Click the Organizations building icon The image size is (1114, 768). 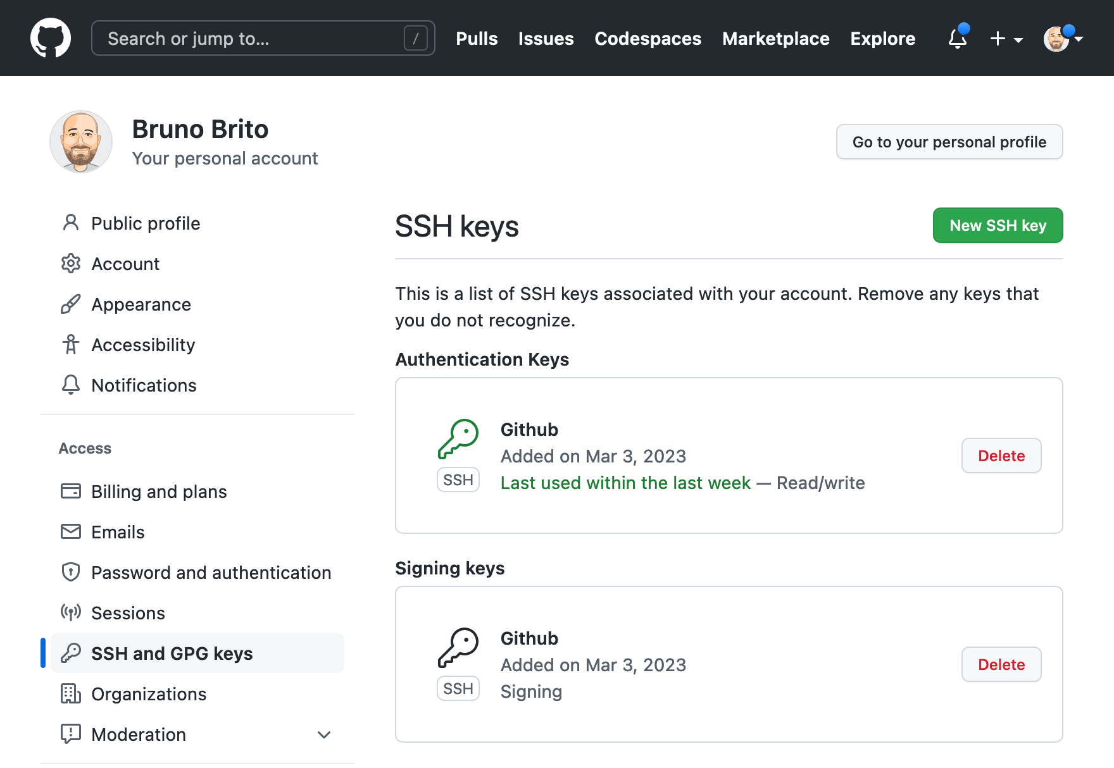70,693
